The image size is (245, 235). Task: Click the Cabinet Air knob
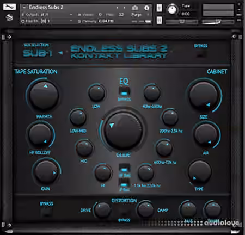tap(206, 135)
